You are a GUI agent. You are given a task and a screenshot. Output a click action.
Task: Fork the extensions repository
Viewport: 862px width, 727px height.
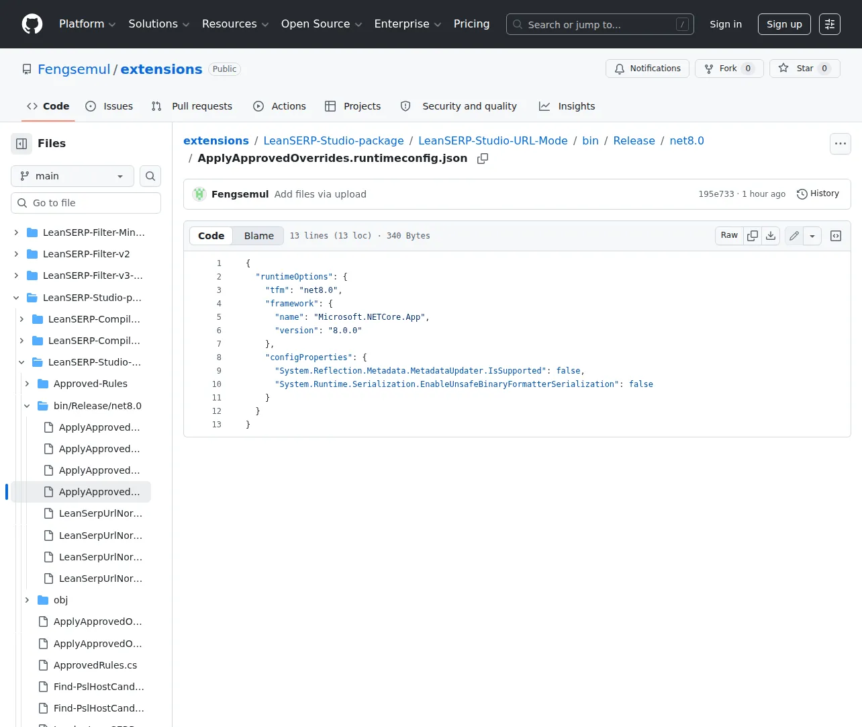[x=729, y=69]
